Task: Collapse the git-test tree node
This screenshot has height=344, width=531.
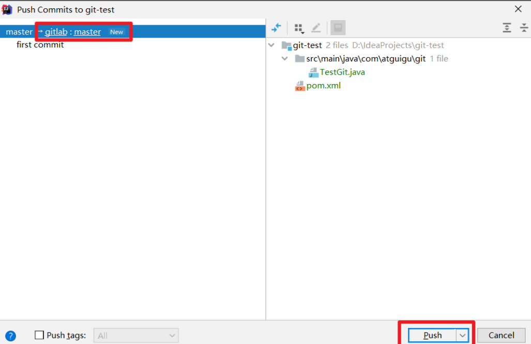Action: click(x=271, y=45)
